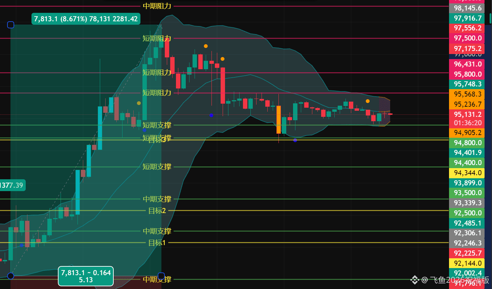The image size is (492, 289).
Task: Click the 93,339.3 gray price label
Action: click(467, 203)
